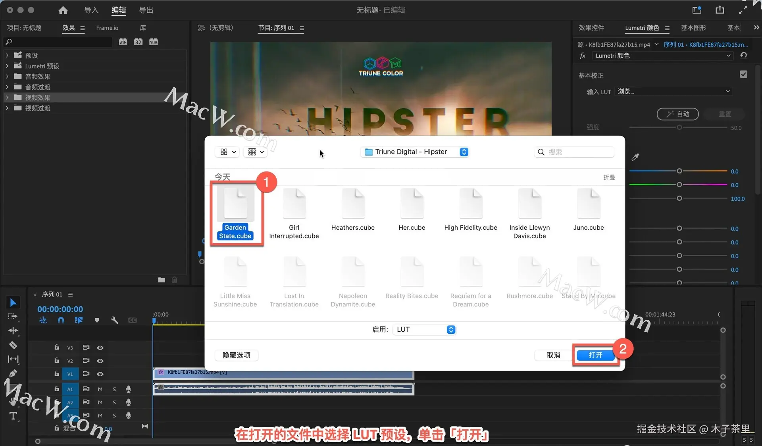Toggle snap magnet icon in timeline
Image resolution: width=762 pixels, height=446 pixels.
click(61, 320)
